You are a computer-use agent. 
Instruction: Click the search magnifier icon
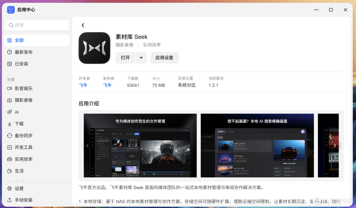(11, 25)
